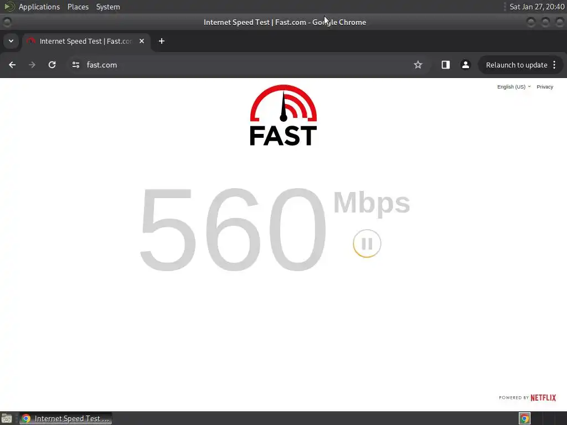Click the Netflix logo link
The height and width of the screenshot is (425, 567).
pyautogui.click(x=543, y=397)
